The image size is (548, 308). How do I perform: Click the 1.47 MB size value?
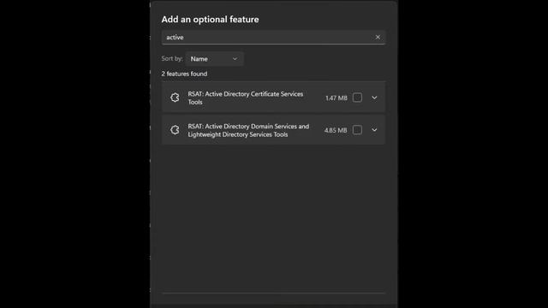click(337, 98)
